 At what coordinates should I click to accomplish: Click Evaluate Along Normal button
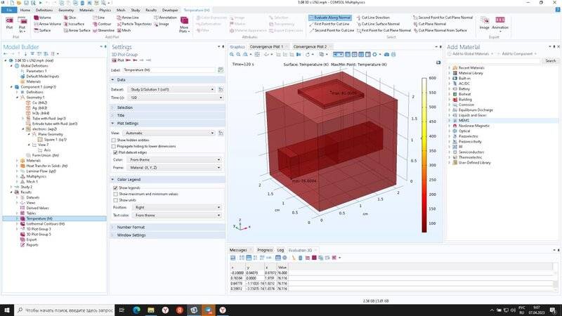(330, 17)
